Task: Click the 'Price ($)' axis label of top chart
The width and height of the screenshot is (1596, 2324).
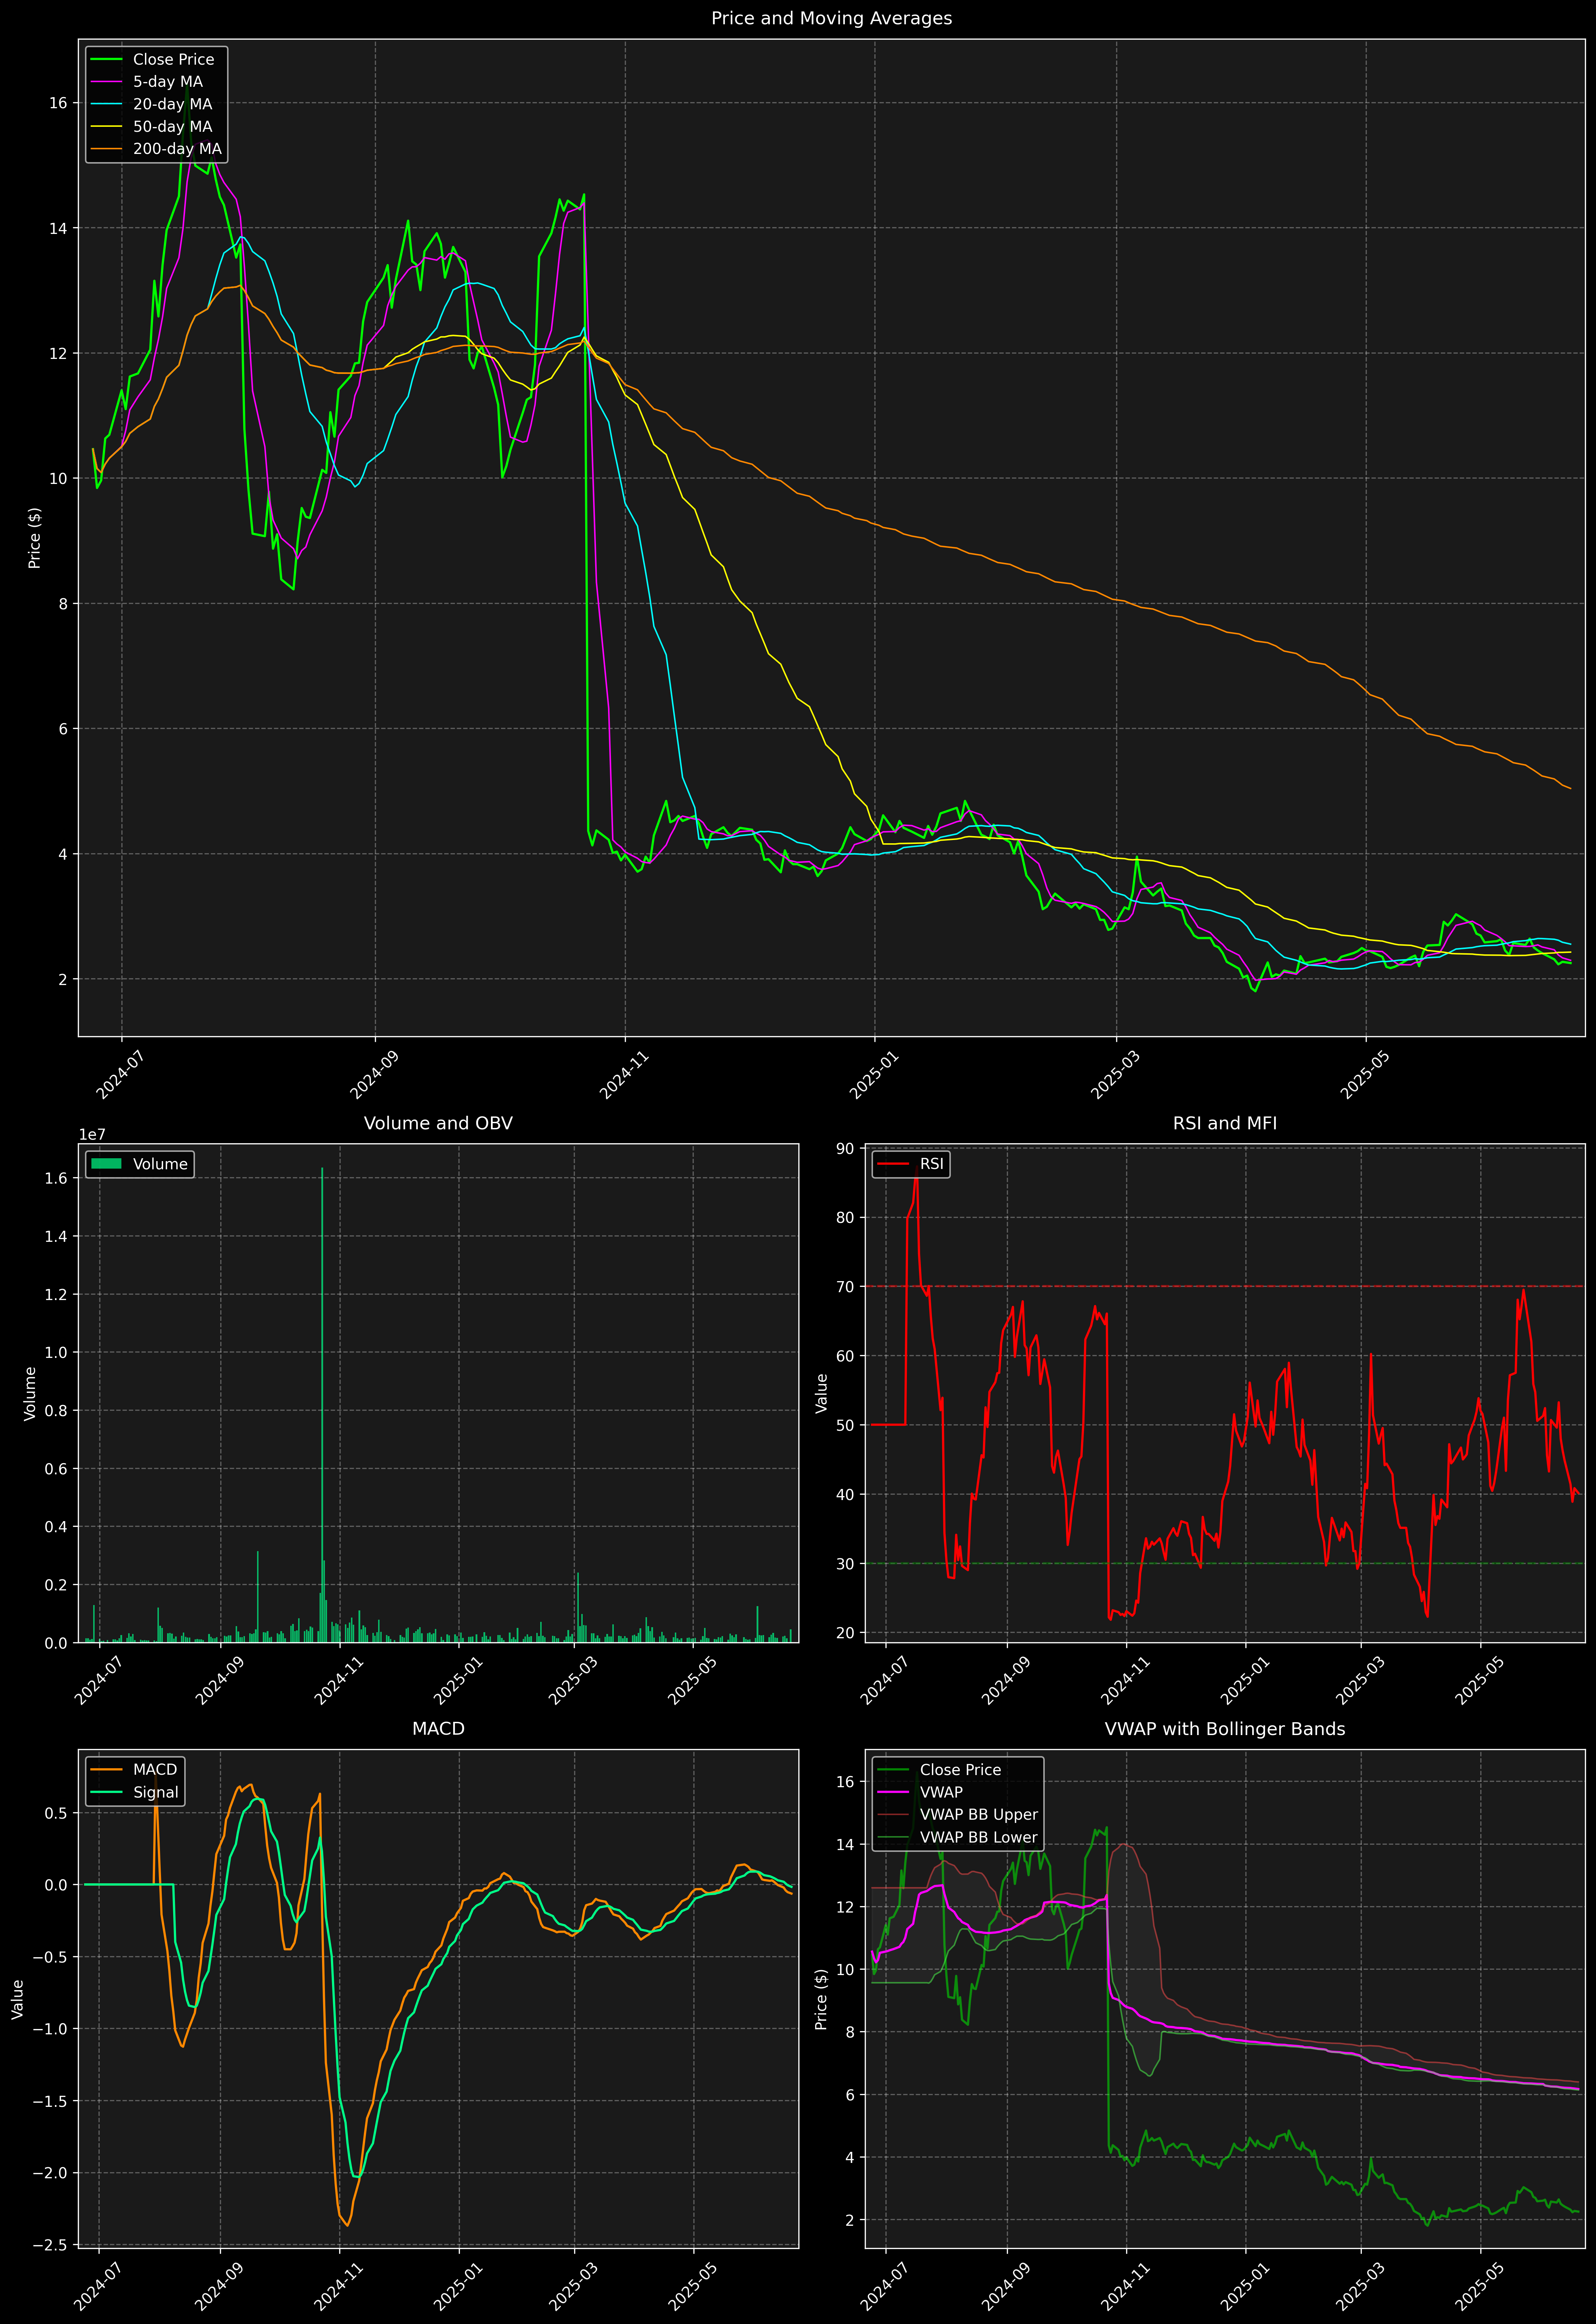Action: (35, 538)
